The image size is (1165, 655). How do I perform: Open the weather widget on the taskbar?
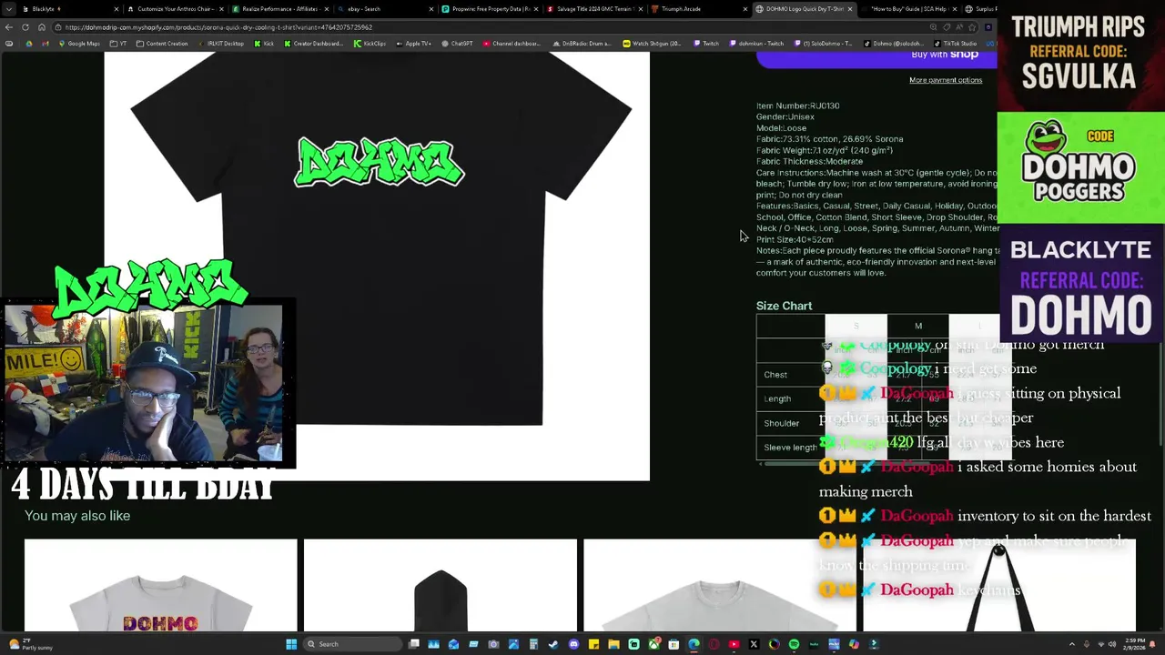coord(32,644)
